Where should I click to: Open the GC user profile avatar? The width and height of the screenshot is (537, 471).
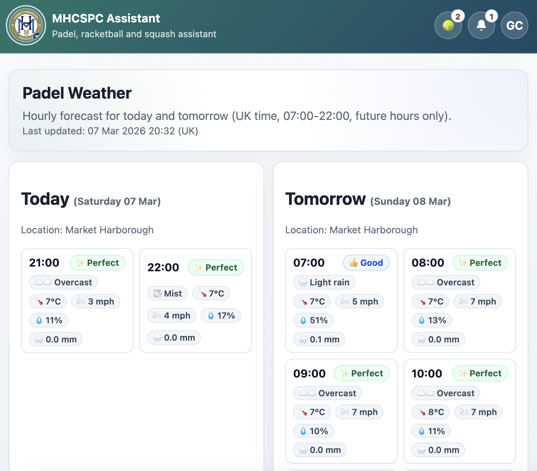pos(514,25)
